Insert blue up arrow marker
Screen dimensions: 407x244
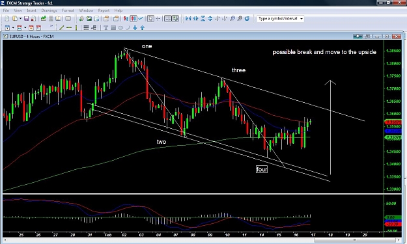143,27
